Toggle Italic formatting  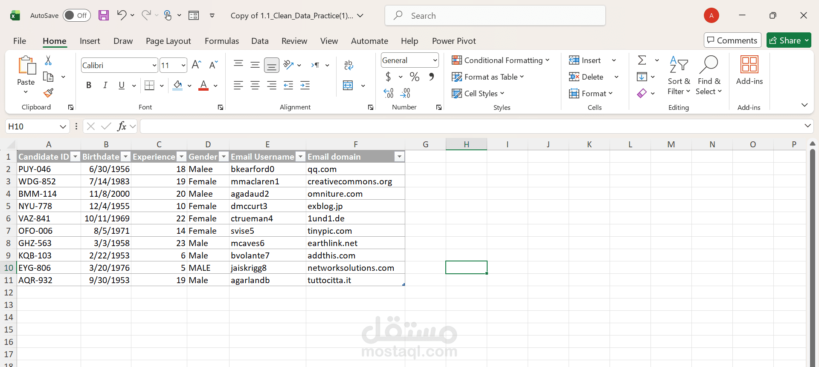(105, 86)
